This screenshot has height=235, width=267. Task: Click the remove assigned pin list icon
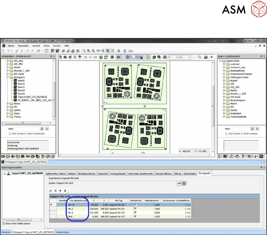[x=184, y=183]
